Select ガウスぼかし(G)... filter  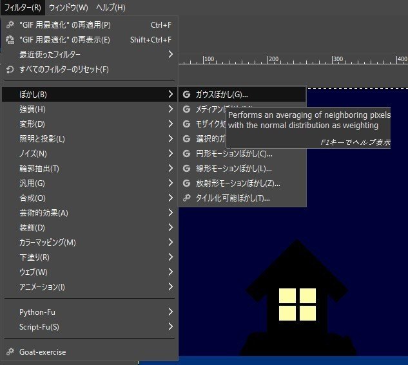click(242, 94)
